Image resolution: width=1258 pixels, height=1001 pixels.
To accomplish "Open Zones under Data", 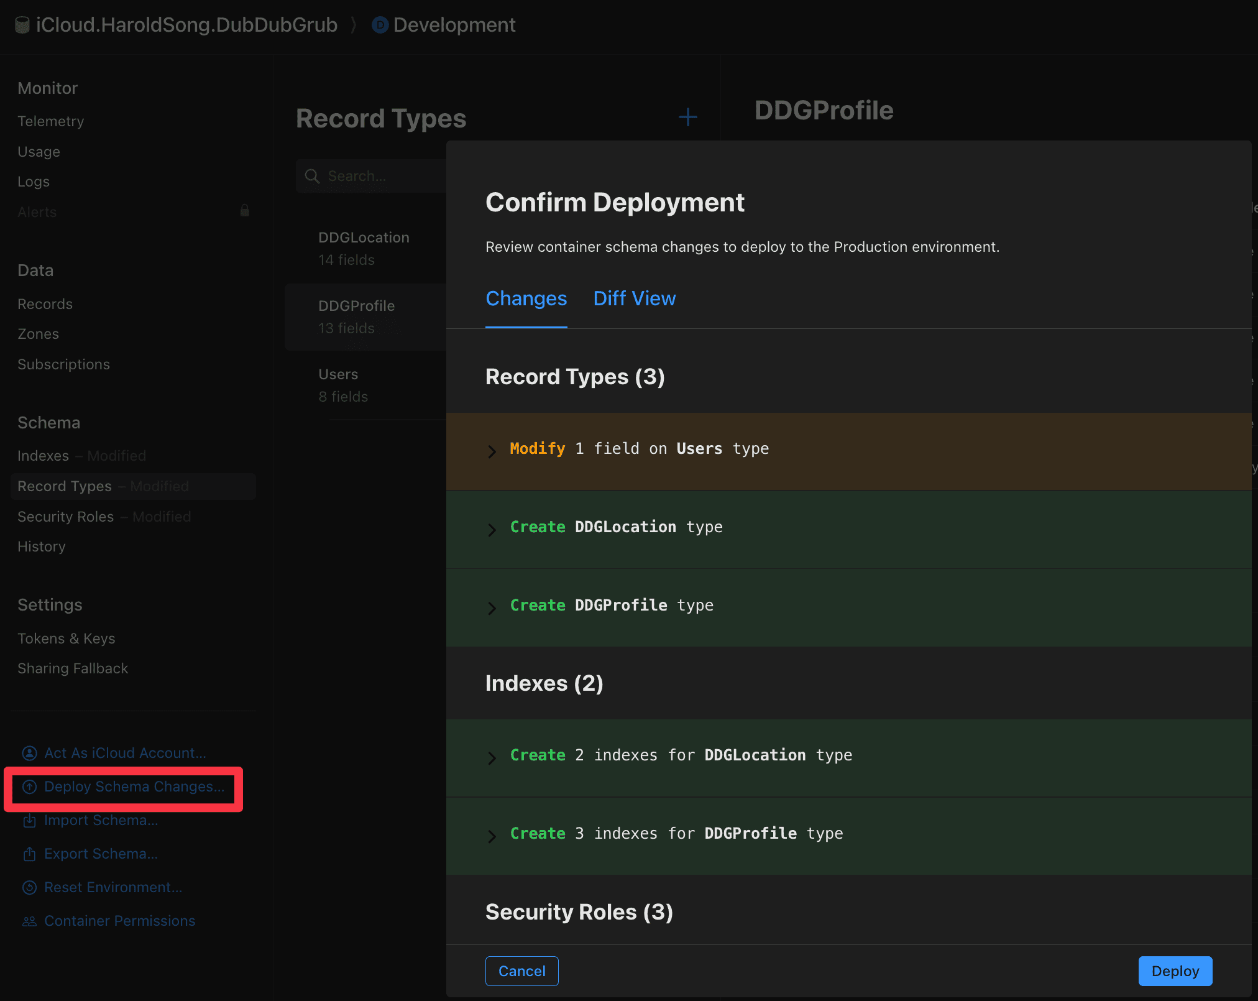I will [38, 334].
